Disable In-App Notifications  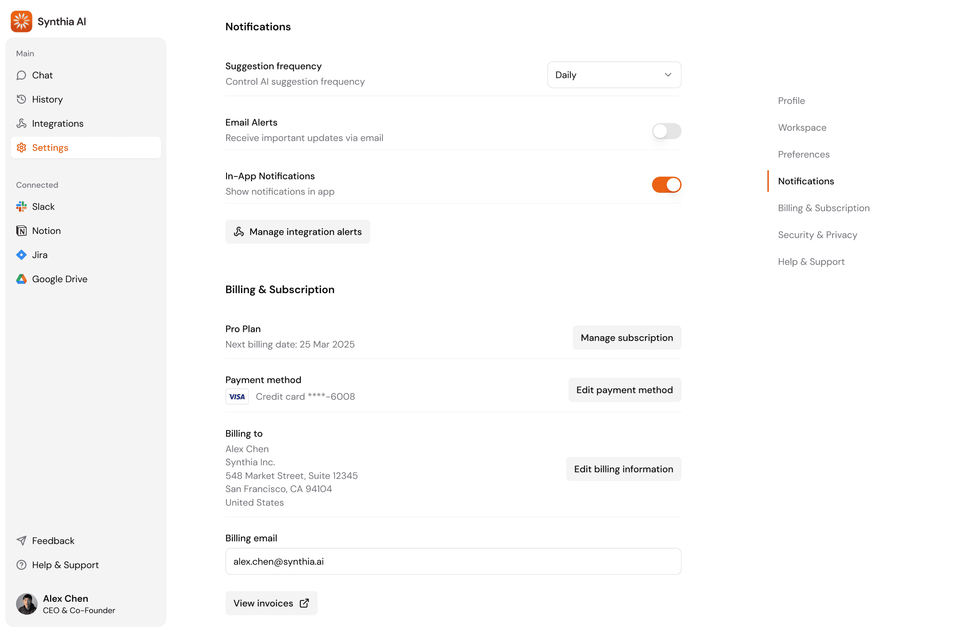[x=666, y=185]
